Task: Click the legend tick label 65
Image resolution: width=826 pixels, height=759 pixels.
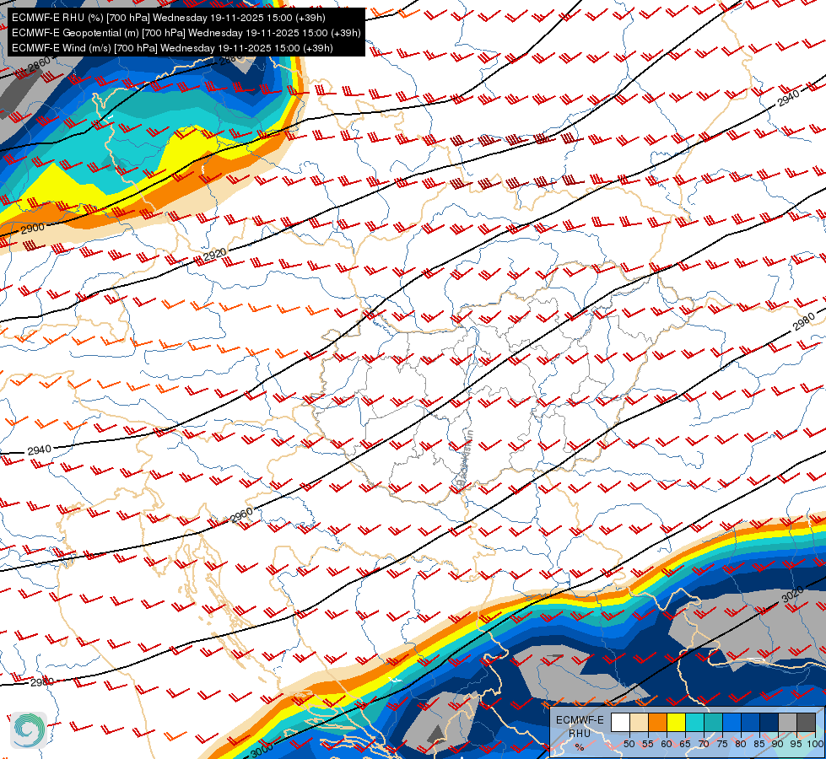Action: click(x=685, y=744)
